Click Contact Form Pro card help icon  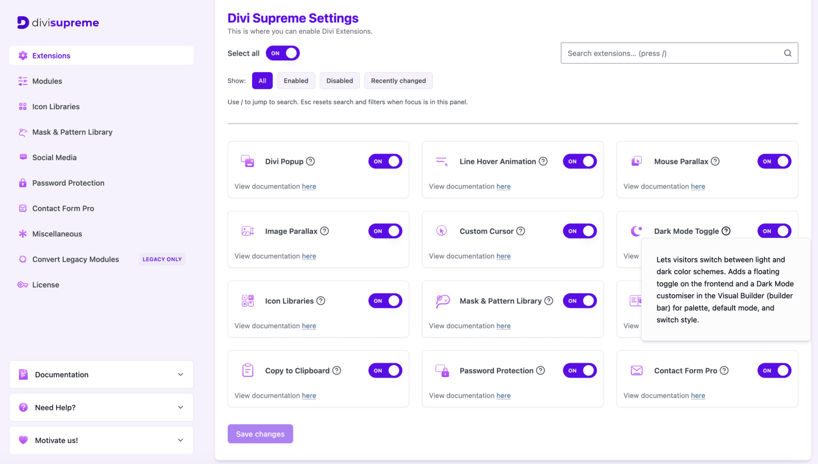coord(724,370)
